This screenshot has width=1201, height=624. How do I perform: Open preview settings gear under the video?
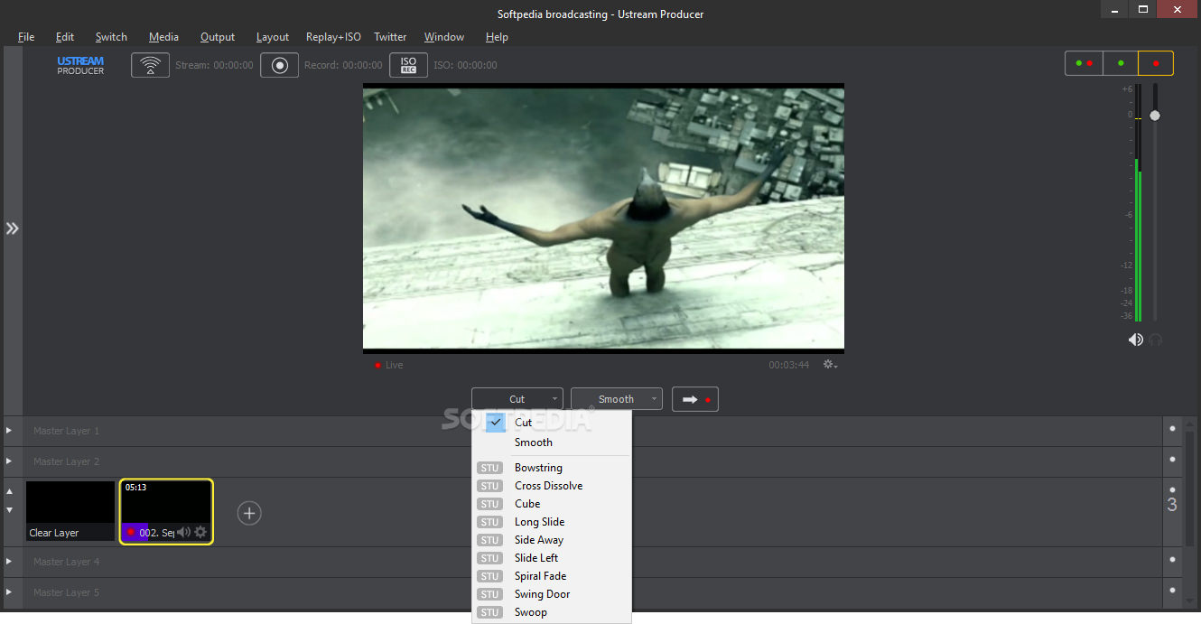[830, 365]
